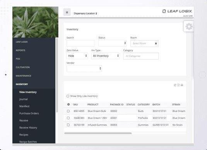207x150 pixels.
Task: Open the Dispensary Location dropdown
Action: click(x=85, y=13)
